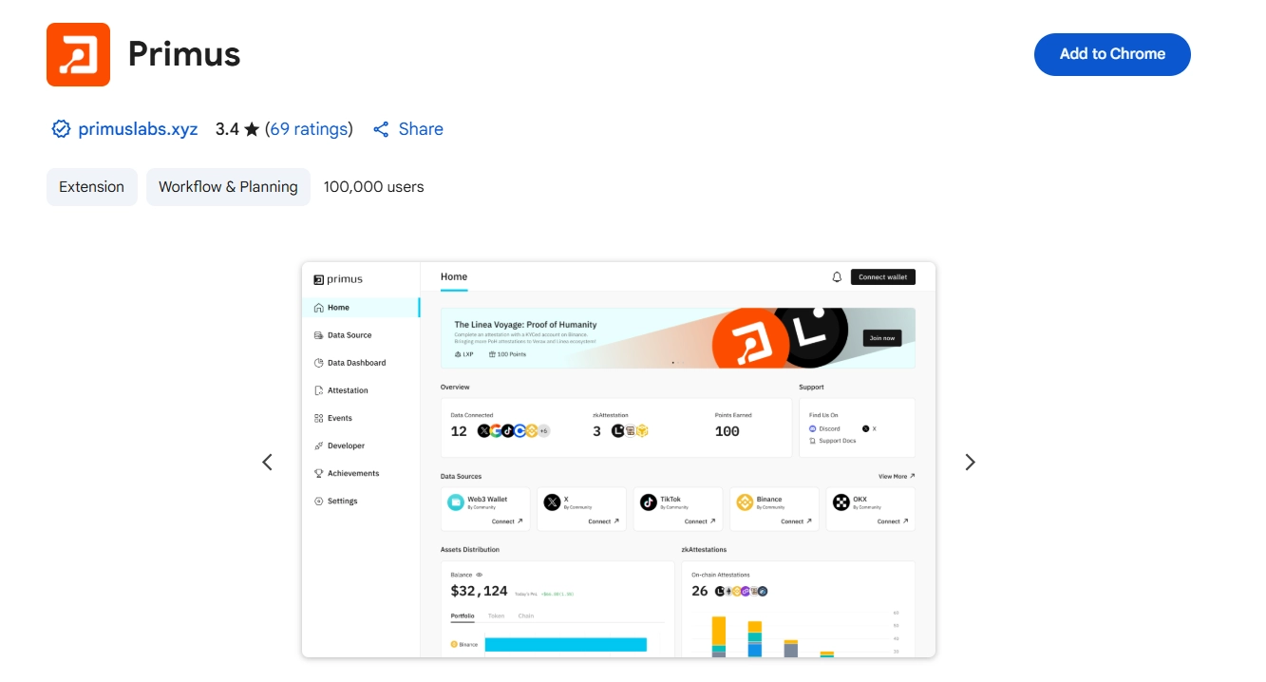Image resolution: width=1266 pixels, height=682 pixels.
Task: Click the verified badge beside primuslabs.xyz
Action: point(61,129)
